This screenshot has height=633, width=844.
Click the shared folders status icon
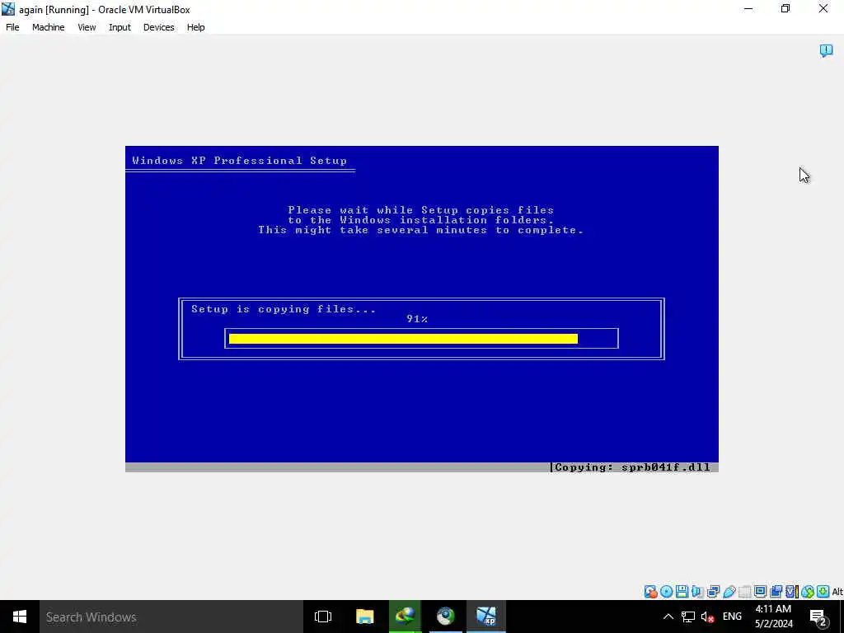click(x=745, y=592)
